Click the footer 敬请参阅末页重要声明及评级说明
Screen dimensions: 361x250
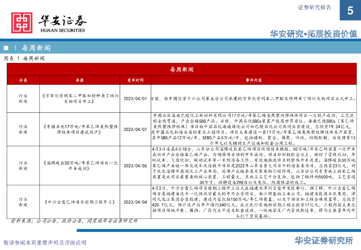click(x=45, y=243)
